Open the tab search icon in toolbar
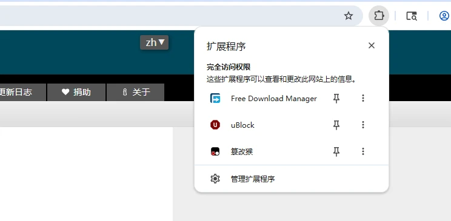Screen dimensions: 451x221 tap(412, 16)
